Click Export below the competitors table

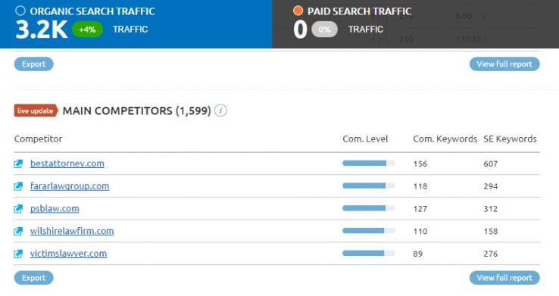34,278
